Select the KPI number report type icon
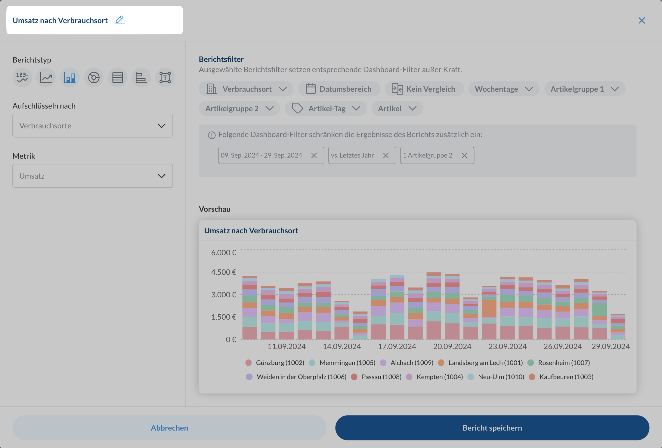The image size is (662, 448). tap(22, 78)
